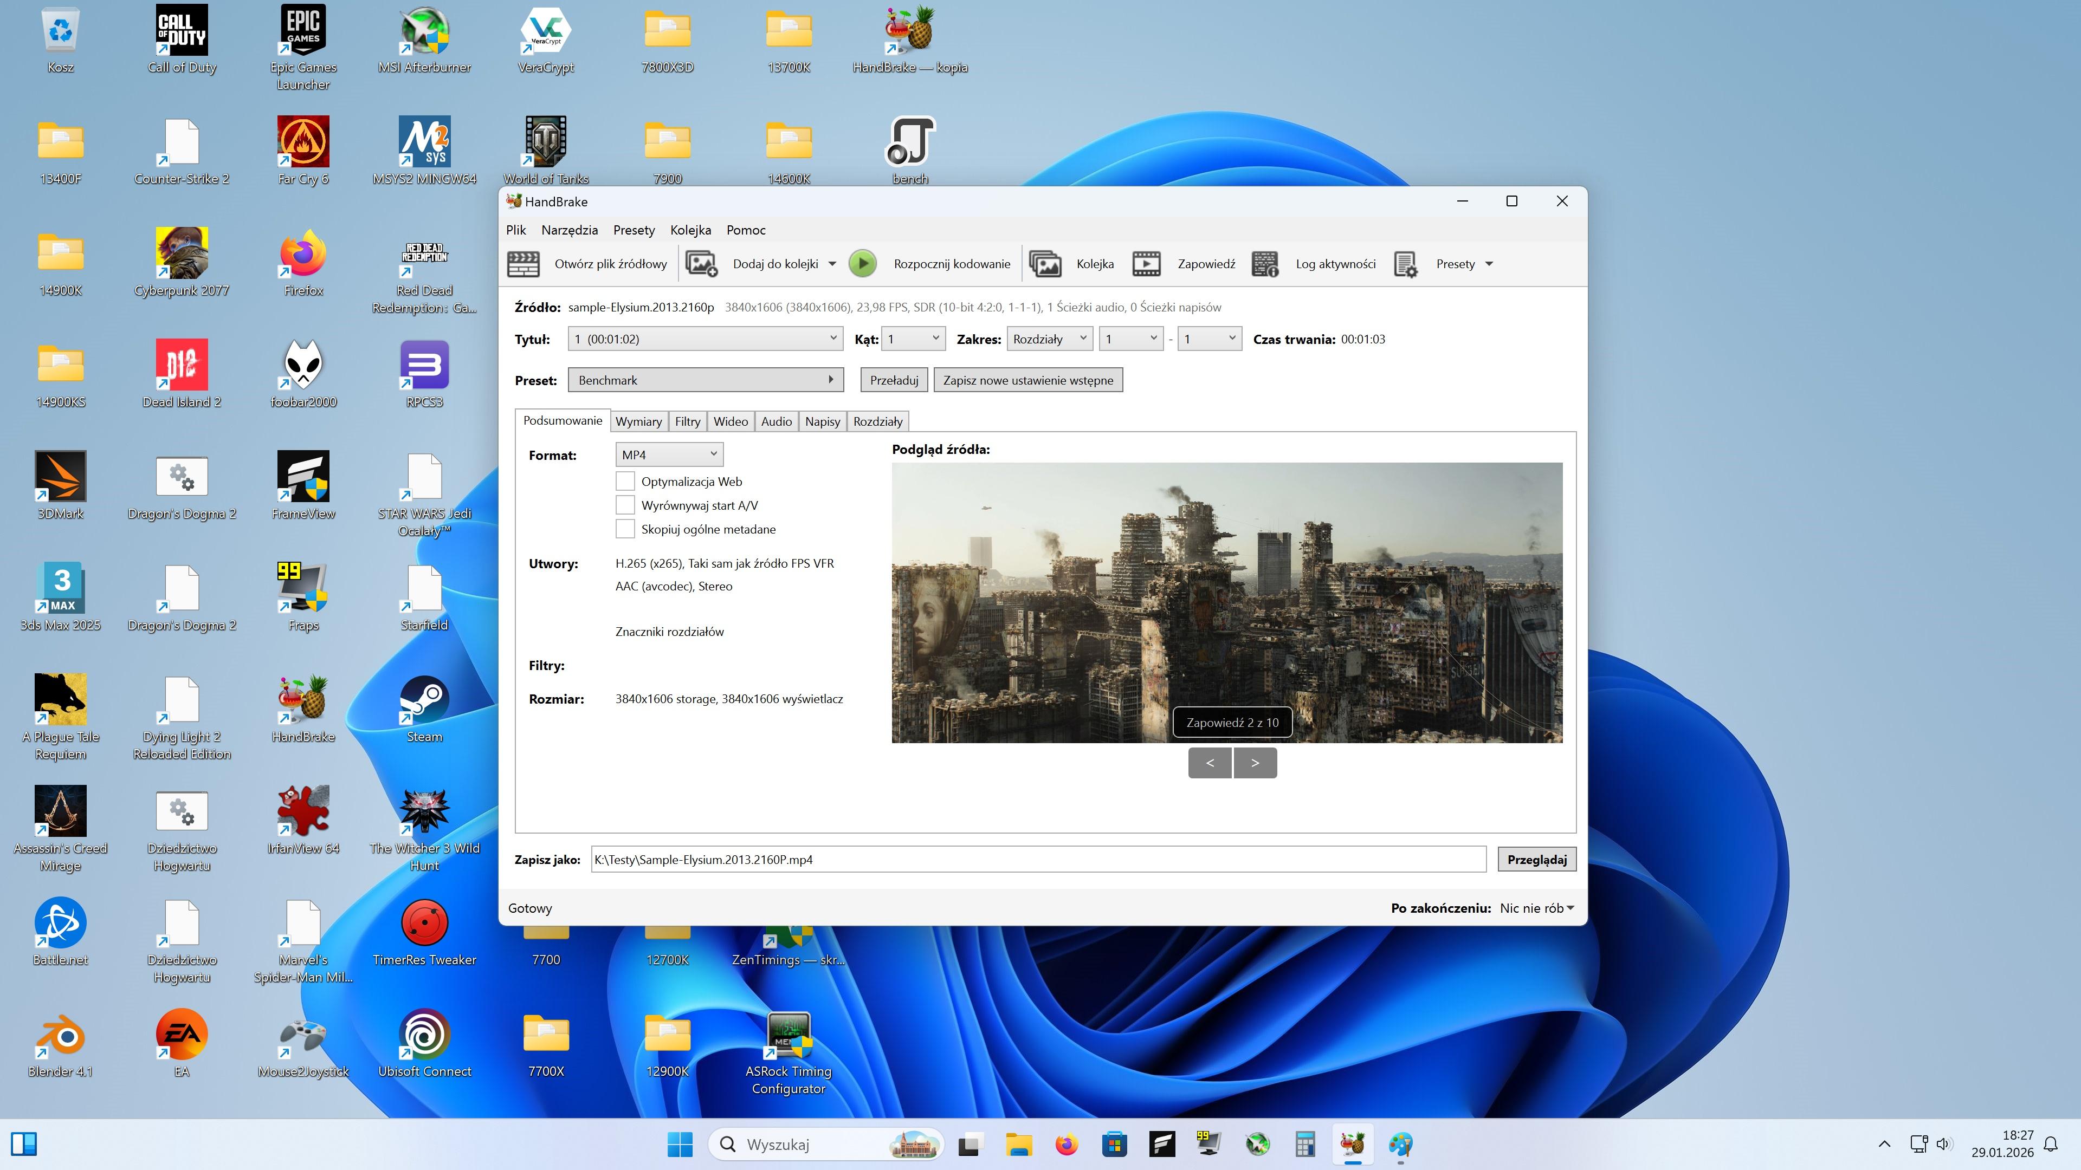
Task: Click the Przeglądaj button
Action: pyautogui.click(x=1536, y=860)
